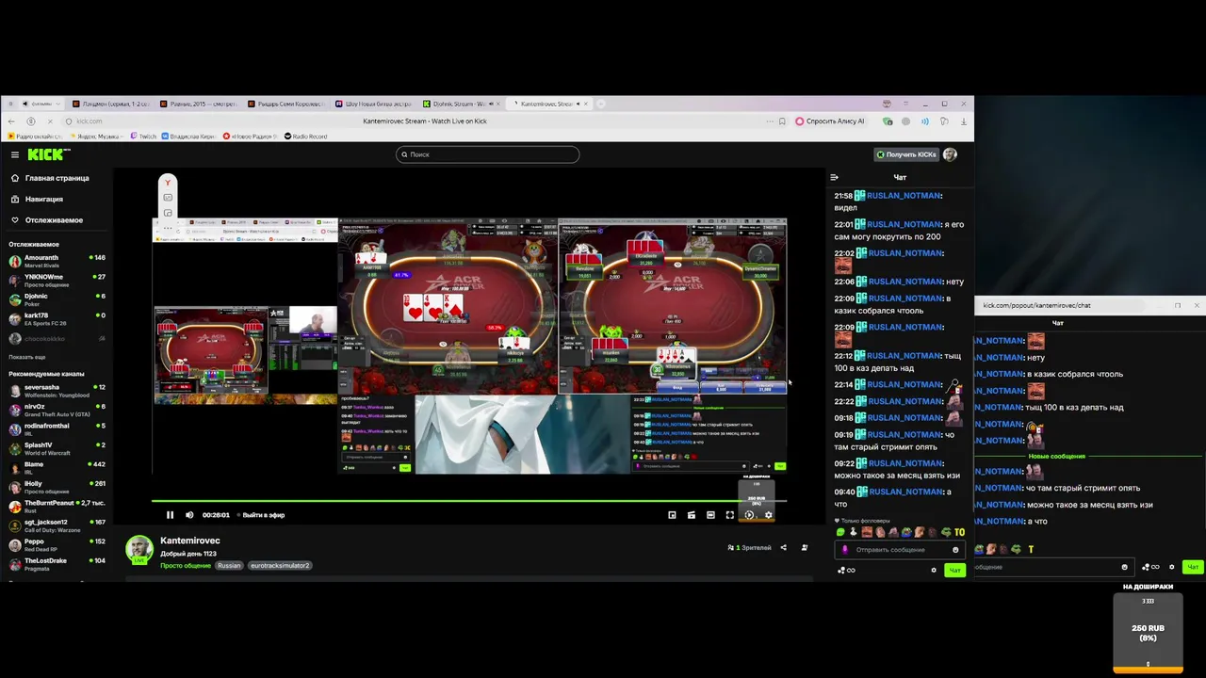Select the eurotracksimulator2 tag
Screen dimensions: 1206x678
(280, 566)
